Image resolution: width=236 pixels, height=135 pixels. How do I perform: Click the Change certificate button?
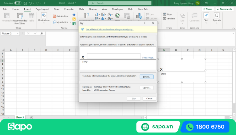[x=146, y=88]
